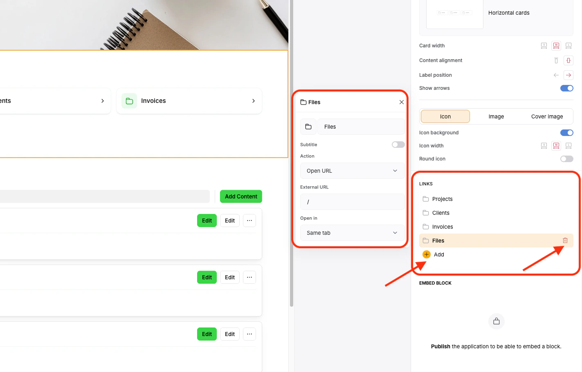582x372 pixels.
Task: Click green Edit button in second row
Action: coord(207,277)
